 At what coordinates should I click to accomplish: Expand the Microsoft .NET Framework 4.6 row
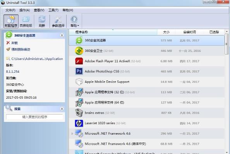tap(72, 133)
